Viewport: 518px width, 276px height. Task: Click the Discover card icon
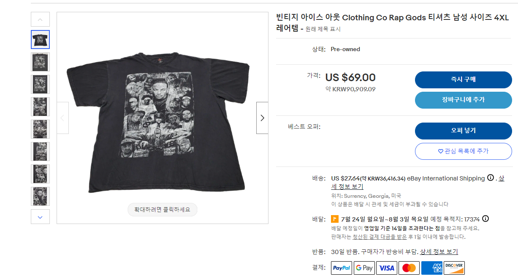pos(454,268)
